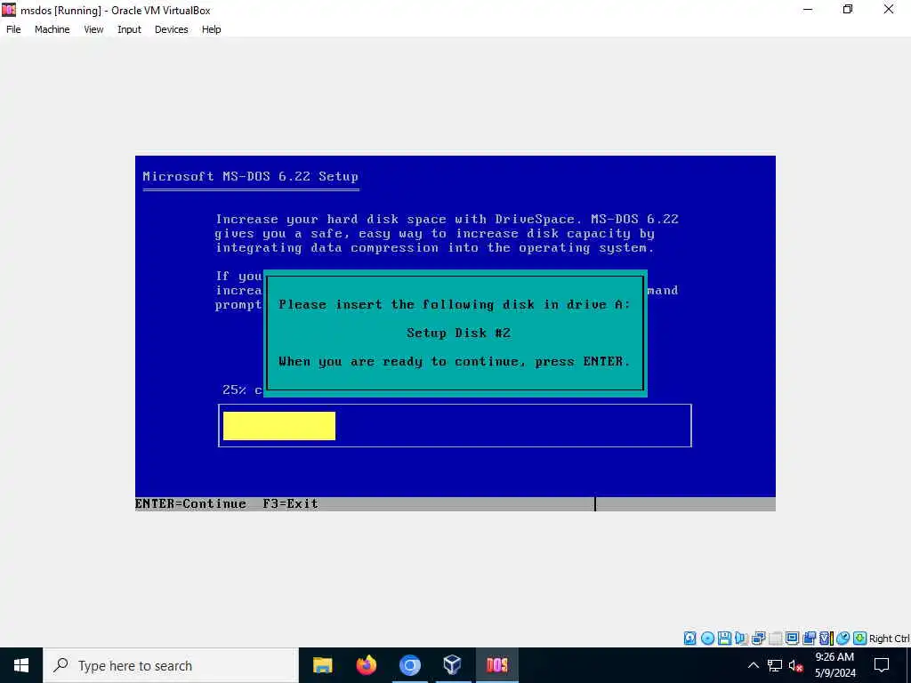
Task: Open the clock showing 9:26 AM
Action: (834, 665)
